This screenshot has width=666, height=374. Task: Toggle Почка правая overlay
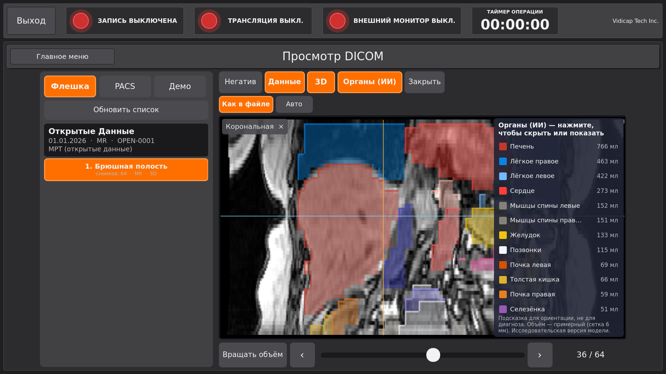point(558,294)
